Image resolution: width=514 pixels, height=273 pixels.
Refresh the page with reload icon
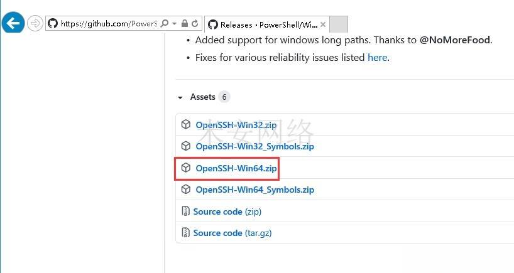[x=195, y=23]
